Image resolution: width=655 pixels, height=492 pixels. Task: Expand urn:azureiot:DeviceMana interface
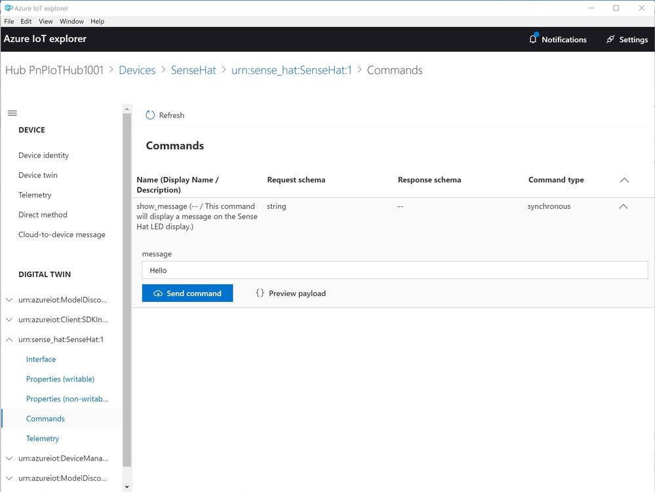pyautogui.click(x=9, y=458)
